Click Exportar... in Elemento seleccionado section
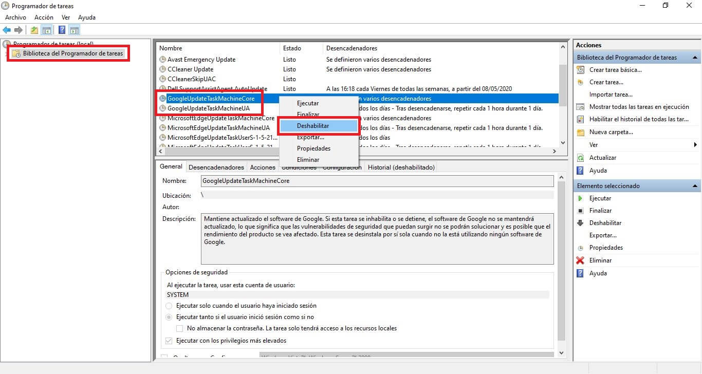The width and height of the screenshot is (702, 374). click(603, 235)
